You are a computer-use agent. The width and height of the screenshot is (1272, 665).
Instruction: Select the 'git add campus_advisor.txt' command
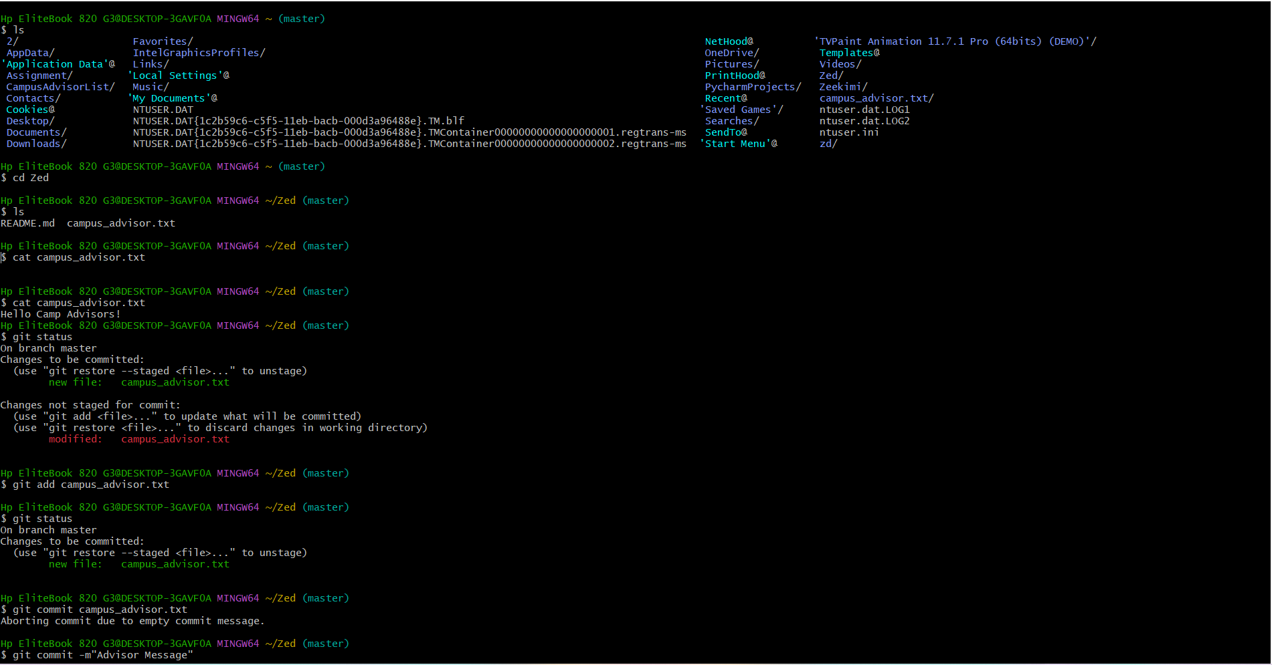90,484
